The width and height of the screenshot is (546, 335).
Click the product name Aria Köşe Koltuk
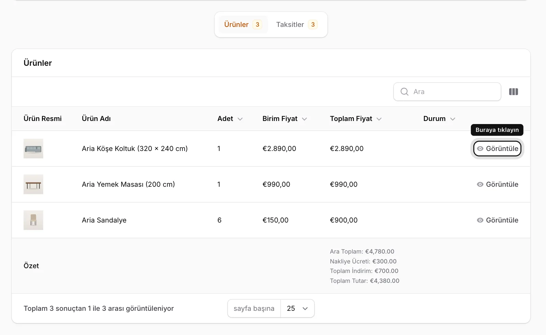click(x=135, y=149)
